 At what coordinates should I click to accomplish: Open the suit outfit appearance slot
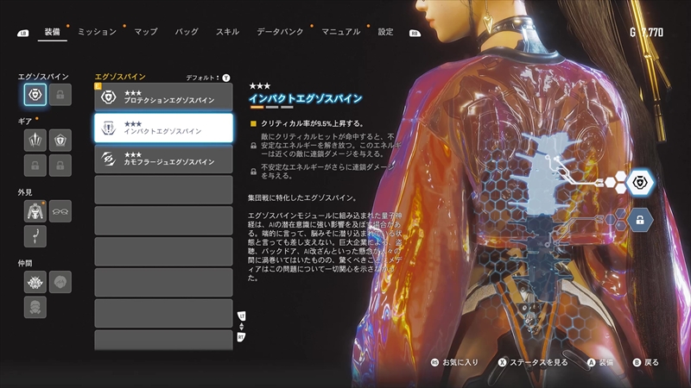(35, 211)
